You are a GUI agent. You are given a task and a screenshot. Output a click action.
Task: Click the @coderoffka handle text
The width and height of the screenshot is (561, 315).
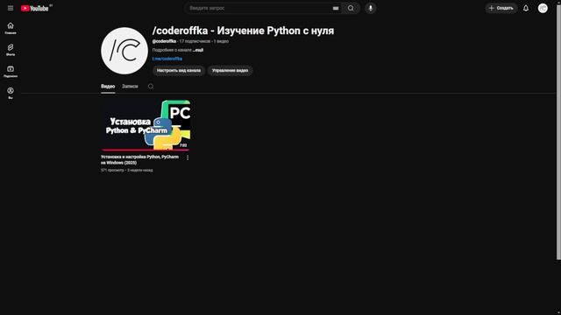point(164,41)
